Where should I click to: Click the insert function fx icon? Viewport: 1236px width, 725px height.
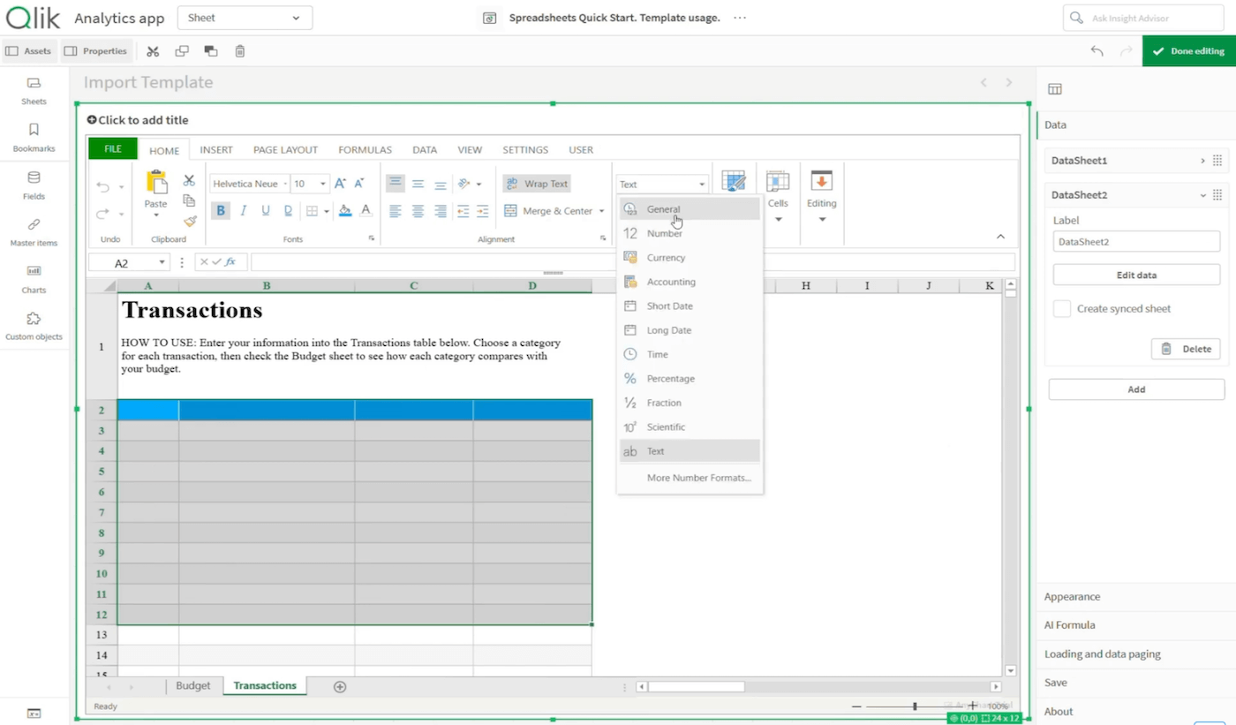[x=230, y=262]
